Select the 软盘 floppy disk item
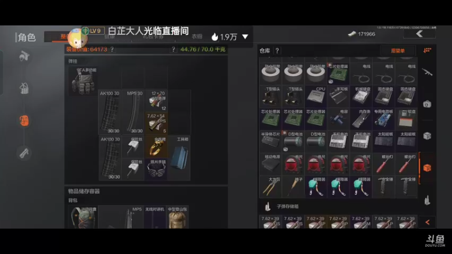The width and height of the screenshot is (452, 254). pos(406,119)
